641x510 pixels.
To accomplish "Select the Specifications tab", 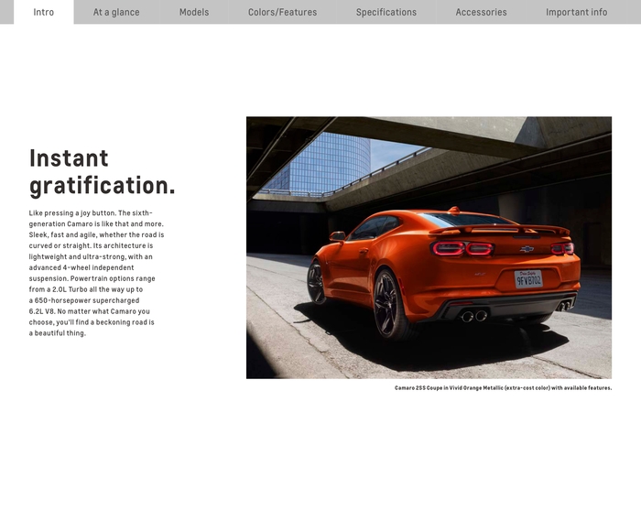I will point(386,12).
